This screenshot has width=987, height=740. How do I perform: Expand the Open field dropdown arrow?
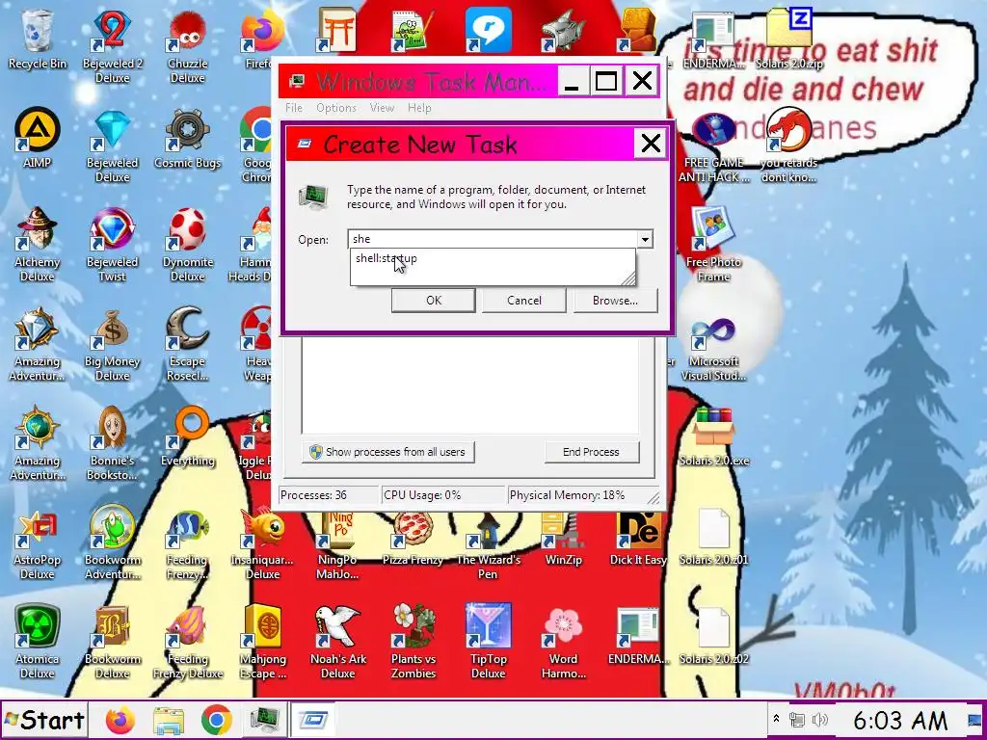tap(645, 240)
